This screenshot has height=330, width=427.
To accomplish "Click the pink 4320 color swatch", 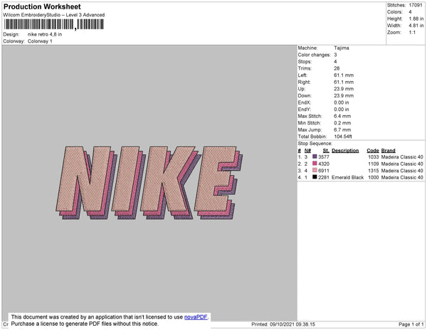I will (315, 164).
